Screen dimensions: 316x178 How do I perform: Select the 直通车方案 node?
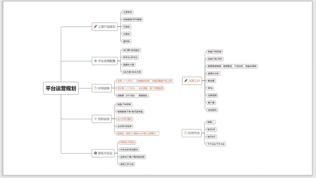(x=128, y=65)
